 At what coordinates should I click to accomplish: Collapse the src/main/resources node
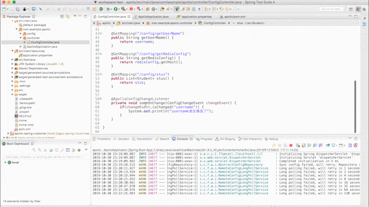click(12, 51)
